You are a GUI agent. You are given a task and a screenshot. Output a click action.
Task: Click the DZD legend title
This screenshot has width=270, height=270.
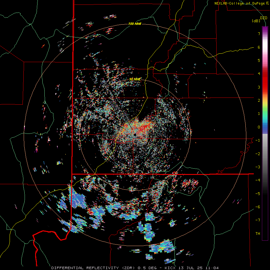click(x=263, y=18)
